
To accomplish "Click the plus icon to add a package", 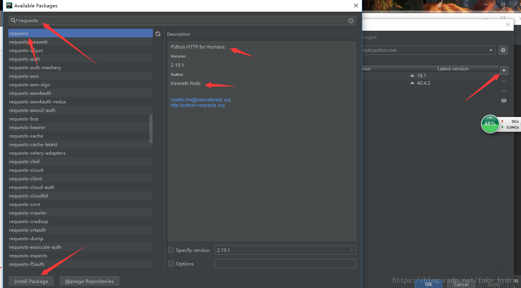I will coord(504,70).
